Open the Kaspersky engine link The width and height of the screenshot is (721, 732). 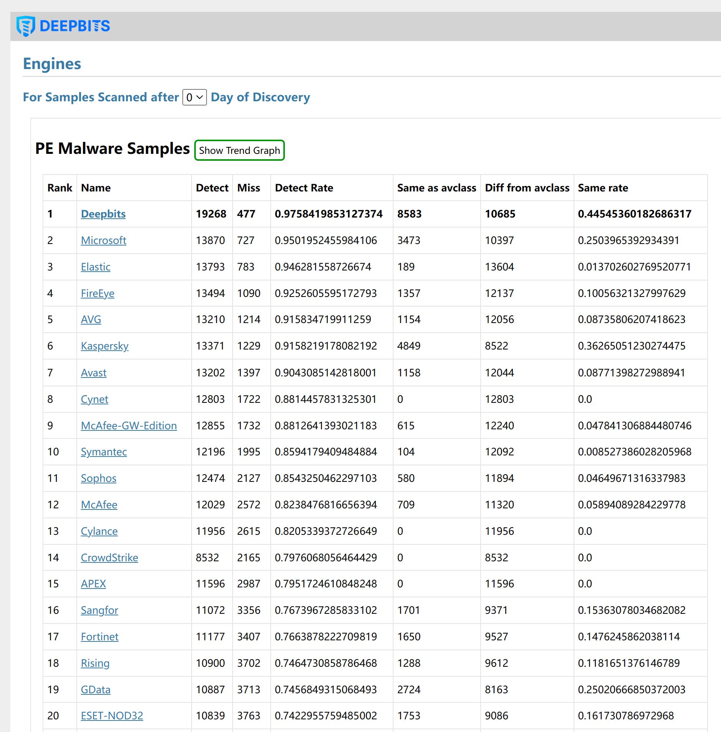(105, 346)
